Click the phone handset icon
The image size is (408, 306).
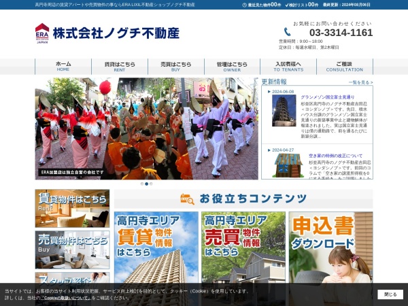coord(287,32)
